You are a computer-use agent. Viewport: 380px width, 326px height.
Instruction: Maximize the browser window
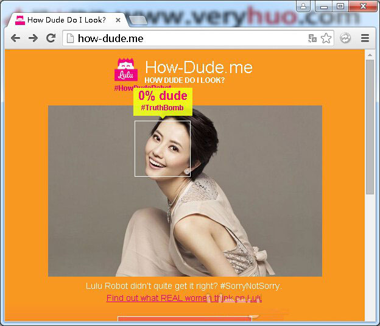click(340, 6)
